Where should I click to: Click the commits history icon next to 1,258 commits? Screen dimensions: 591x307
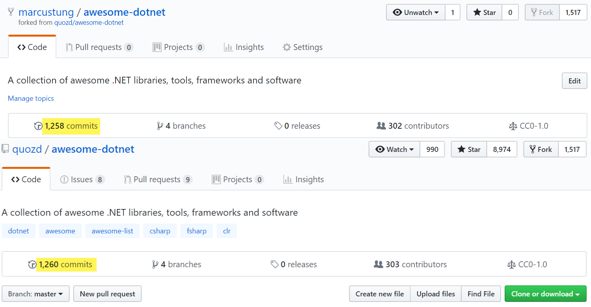(x=38, y=126)
